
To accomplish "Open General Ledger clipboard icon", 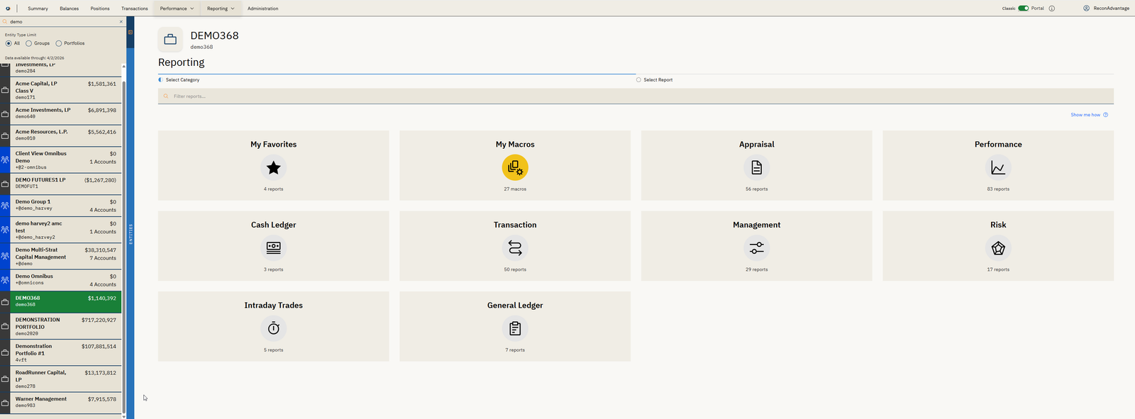I will pos(515,328).
